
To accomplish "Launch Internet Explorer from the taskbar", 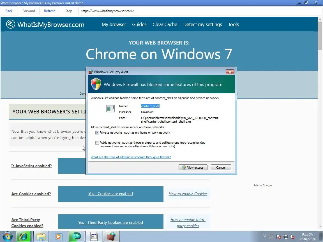I will (23, 236).
